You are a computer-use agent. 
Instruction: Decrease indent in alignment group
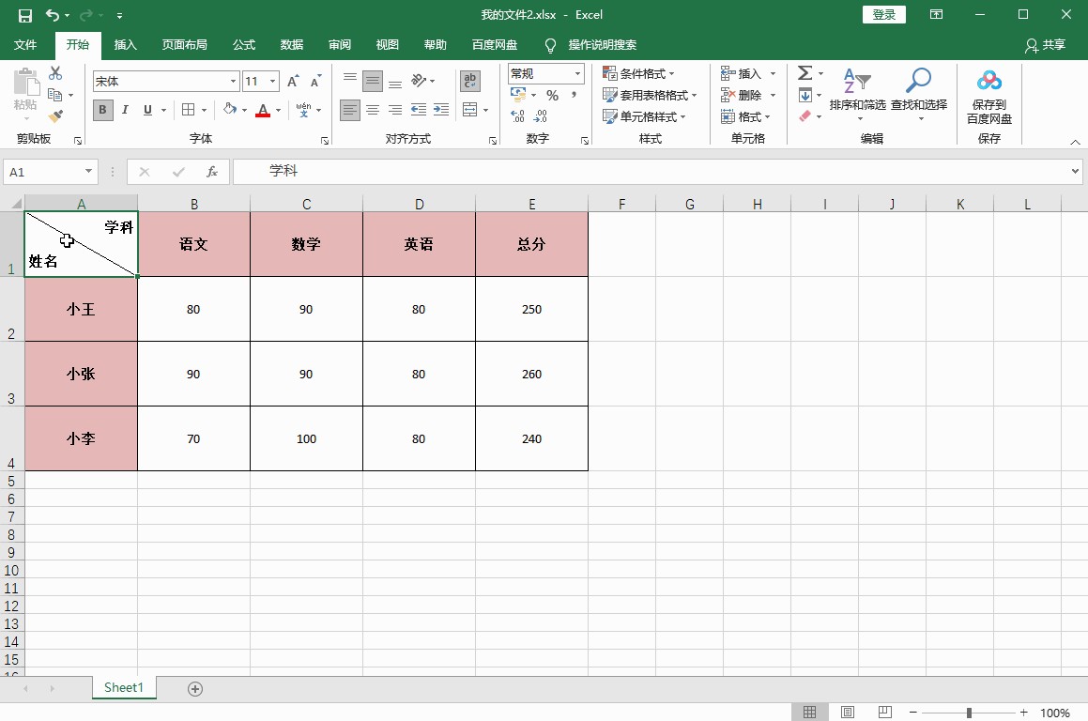pos(419,110)
